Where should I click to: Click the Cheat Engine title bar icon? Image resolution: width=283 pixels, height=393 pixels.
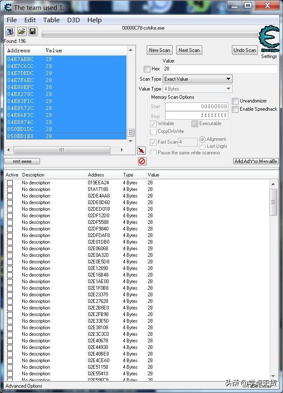[x=8, y=7]
